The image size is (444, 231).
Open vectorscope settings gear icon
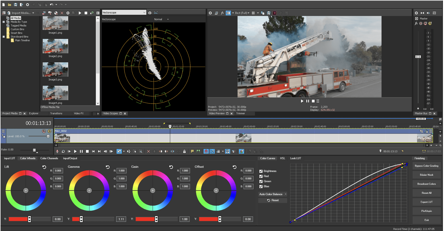[x=150, y=13]
